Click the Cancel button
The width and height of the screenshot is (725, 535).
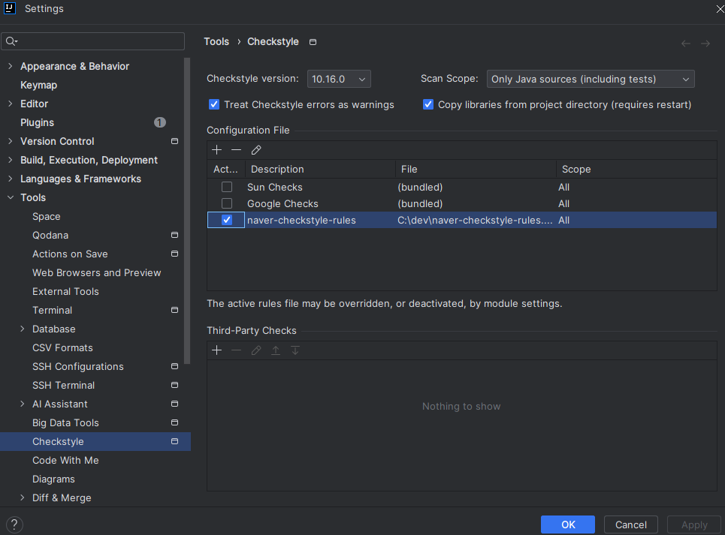(x=630, y=524)
